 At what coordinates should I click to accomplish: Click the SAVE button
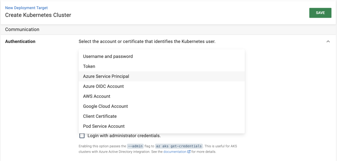click(320, 12)
